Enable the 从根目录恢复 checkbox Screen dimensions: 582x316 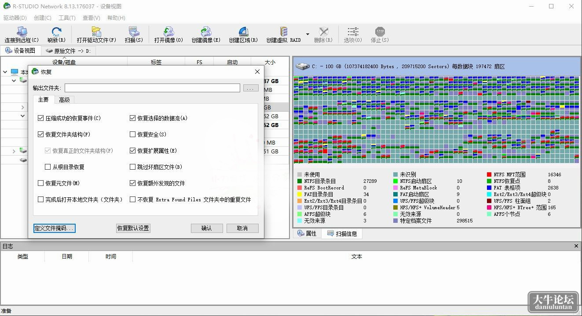click(x=48, y=167)
